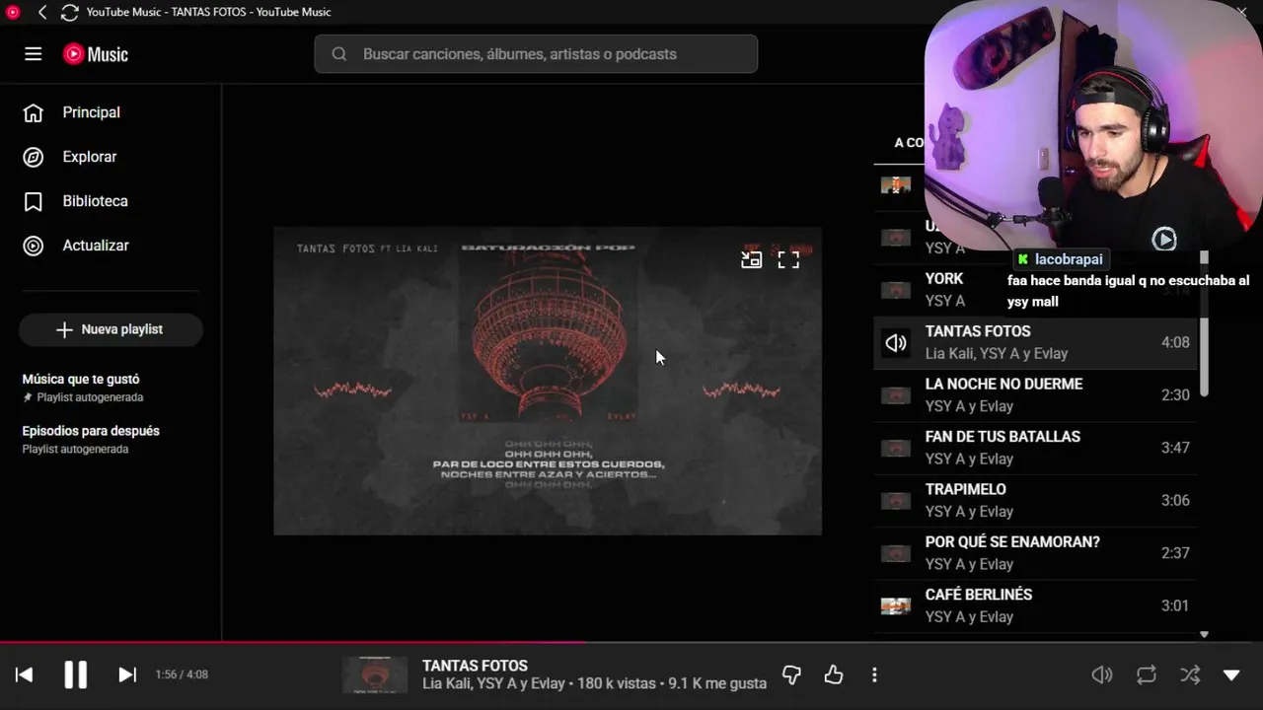This screenshot has width=1263, height=710.
Task: Click the speaker icon on the TANTAS FOTOS row
Action: [x=896, y=342]
